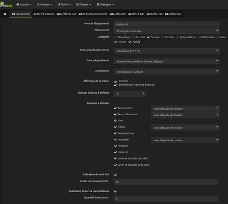The width and height of the screenshot is (228, 204).
Task: Click the Limite de vitesse input field
Action: click(x=166, y=182)
